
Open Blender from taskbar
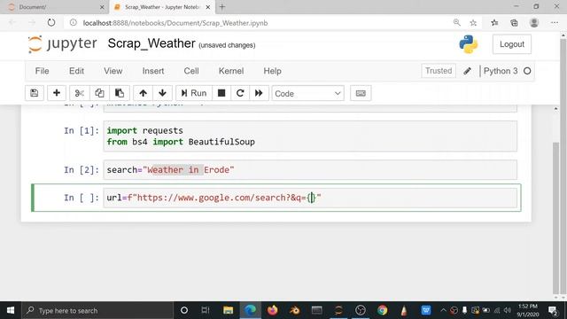(x=294, y=310)
